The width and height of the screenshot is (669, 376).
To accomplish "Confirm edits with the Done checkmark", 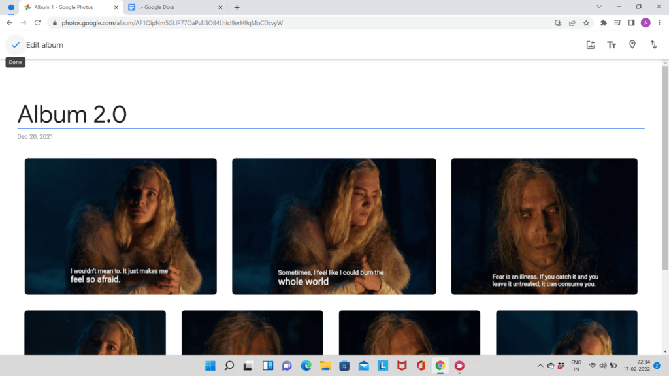I will 16,44.
